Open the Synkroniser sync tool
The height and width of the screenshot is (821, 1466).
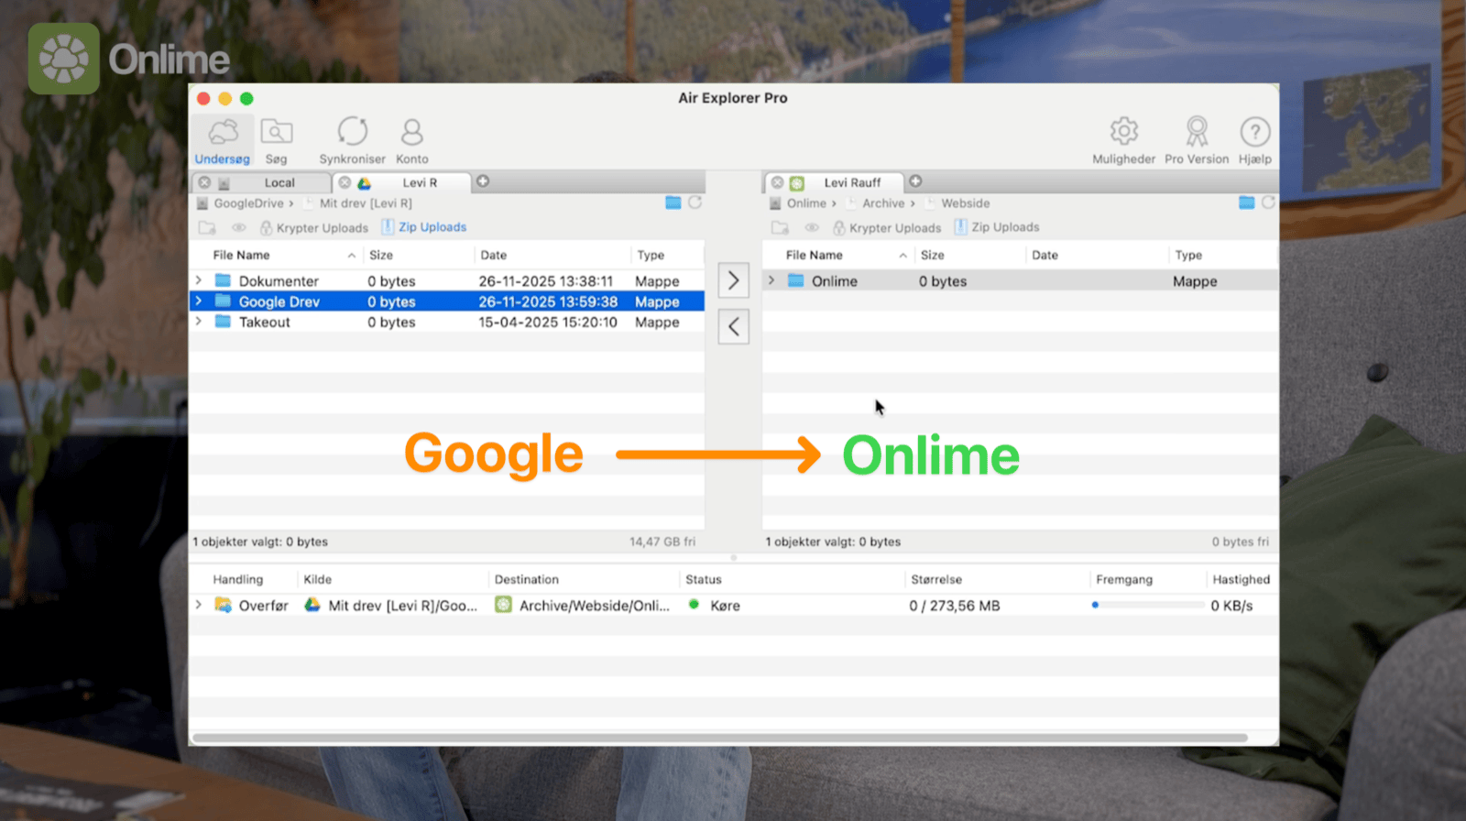coord(352,140)
